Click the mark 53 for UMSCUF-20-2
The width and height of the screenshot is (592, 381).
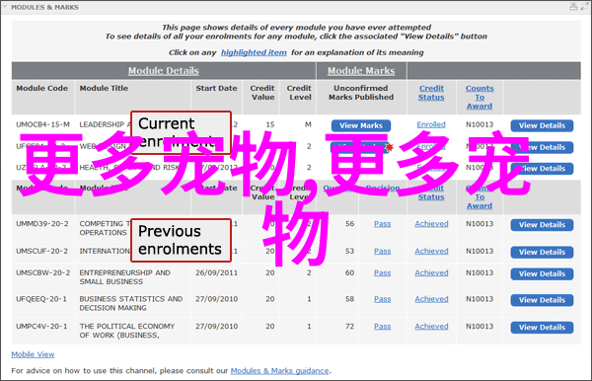pyautogui.click(x=349, y=251)
